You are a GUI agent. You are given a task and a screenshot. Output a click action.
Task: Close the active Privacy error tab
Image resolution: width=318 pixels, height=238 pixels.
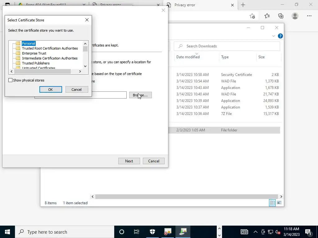[232, 5]
